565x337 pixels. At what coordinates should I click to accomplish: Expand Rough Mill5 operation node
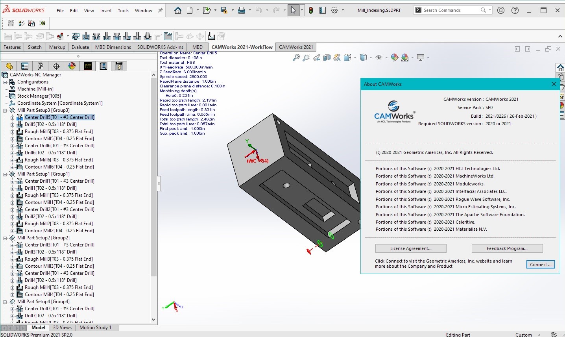pyautogui.click(x=12, y=131)
